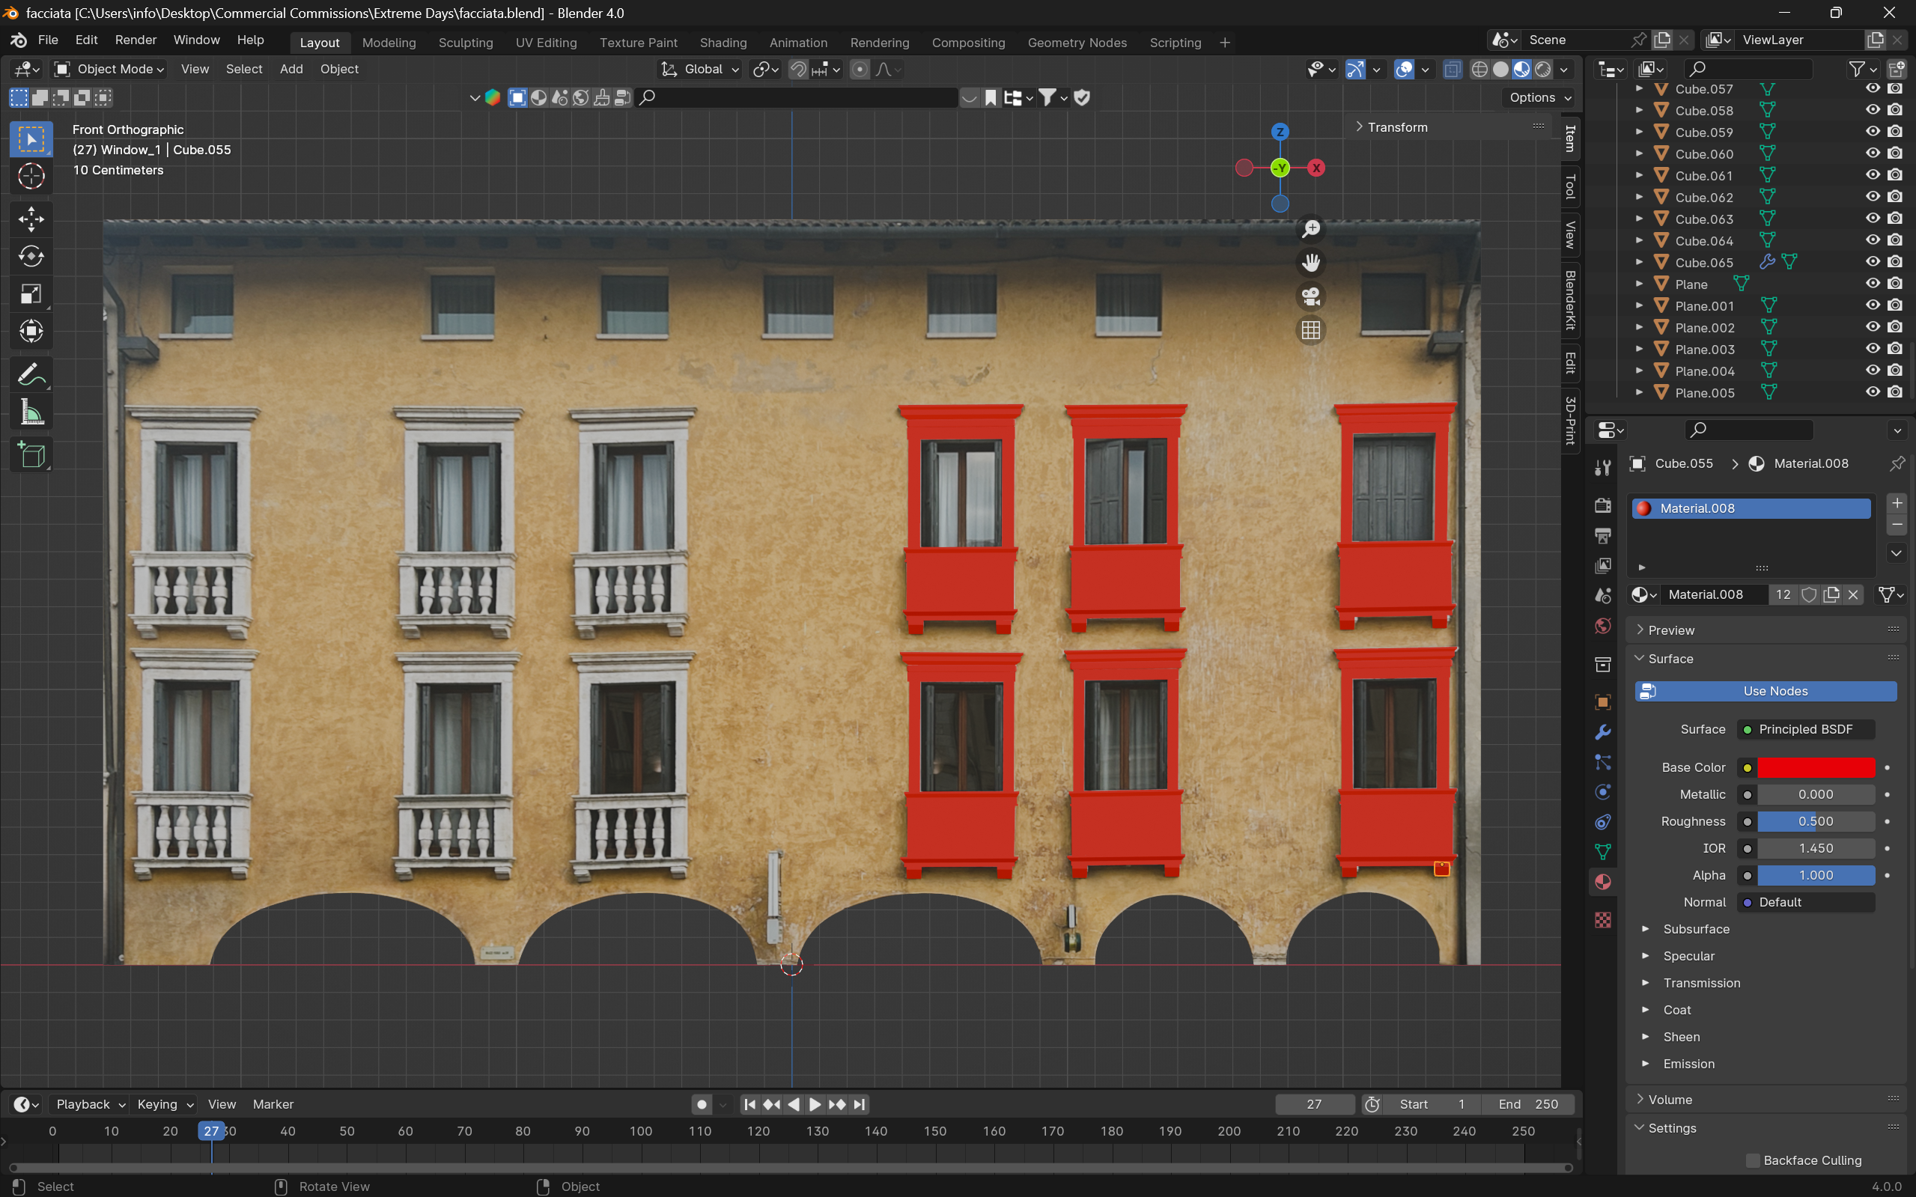
Task: Open the Modifiers properties tab
Action: pyautogui.click(x=1603, y=732)
